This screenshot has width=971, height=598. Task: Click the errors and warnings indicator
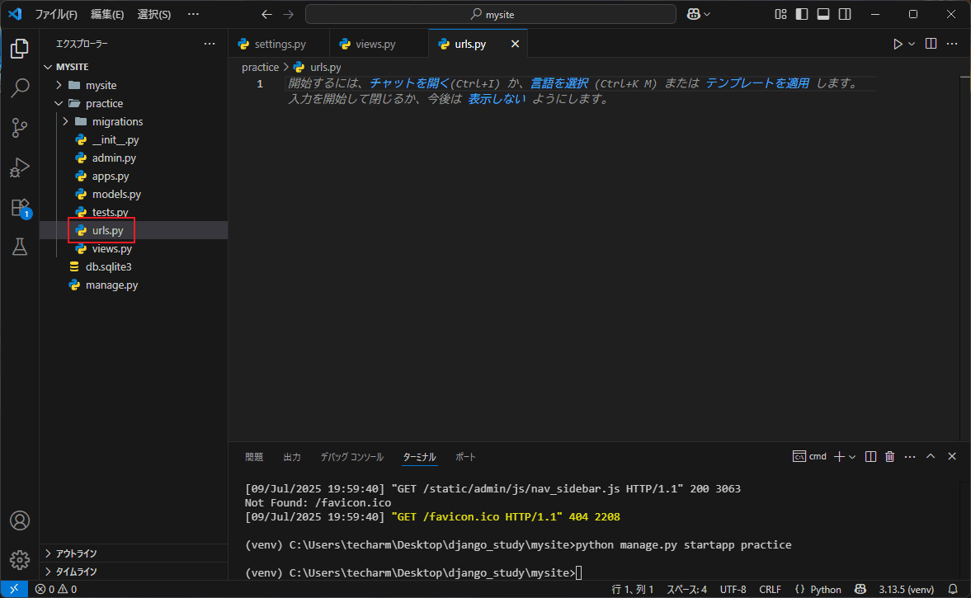pos(56,589)
